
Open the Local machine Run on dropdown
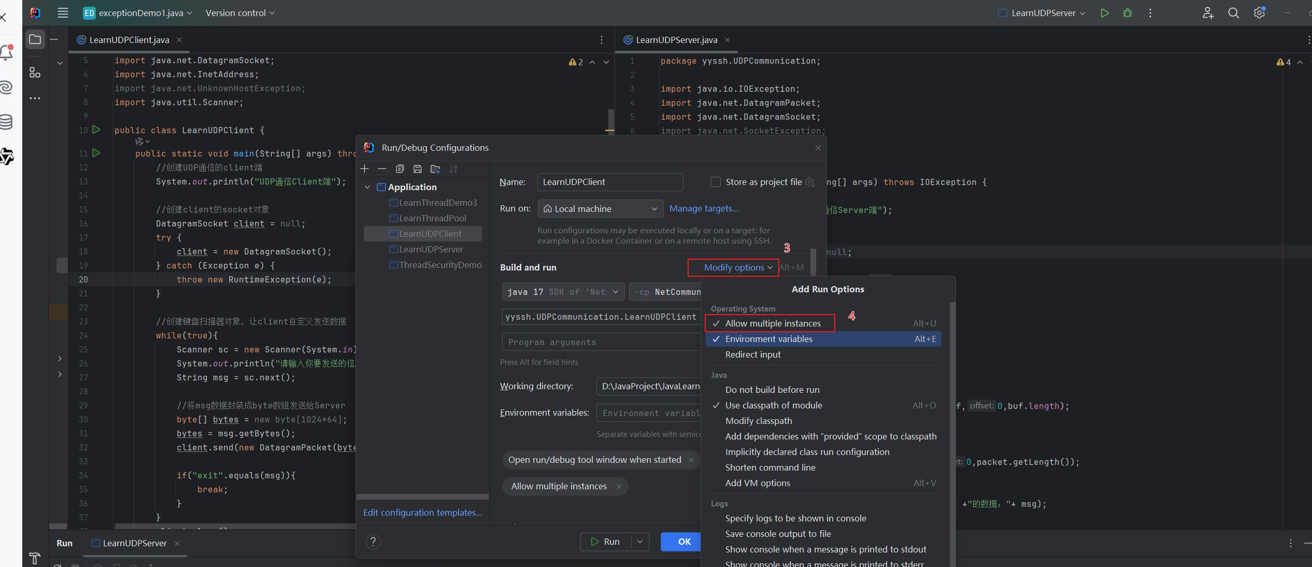pos(601,209)
